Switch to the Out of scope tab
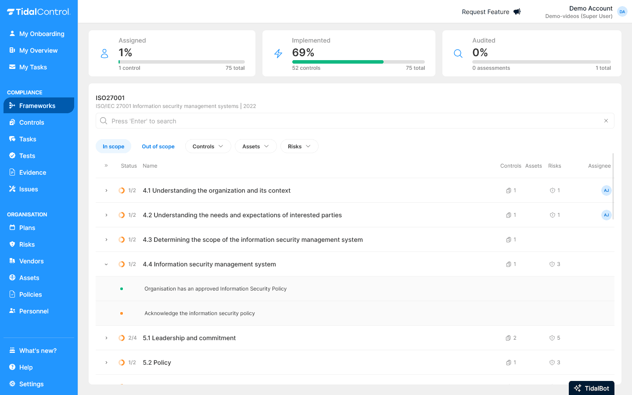Screen dimensions: 632x395 [158, 146]
